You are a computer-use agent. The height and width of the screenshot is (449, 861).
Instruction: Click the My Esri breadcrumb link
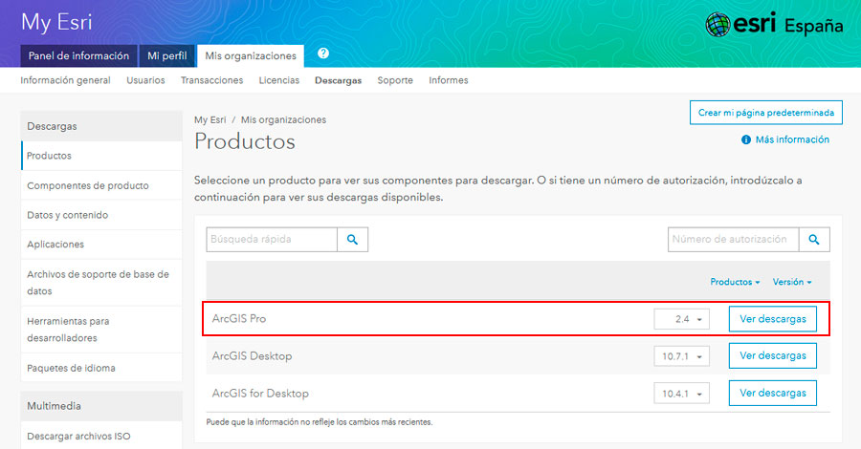click(x=210, y=119)
